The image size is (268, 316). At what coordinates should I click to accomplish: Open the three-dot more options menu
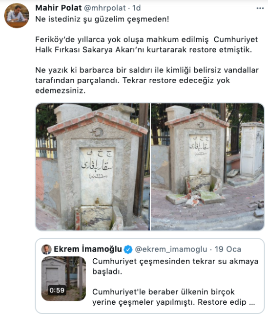coord(260,8)
